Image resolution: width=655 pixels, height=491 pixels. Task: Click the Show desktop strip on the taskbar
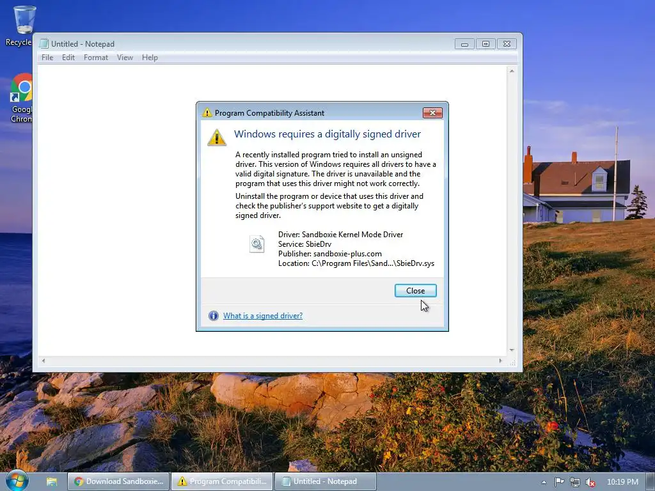(x=651, y=481)
